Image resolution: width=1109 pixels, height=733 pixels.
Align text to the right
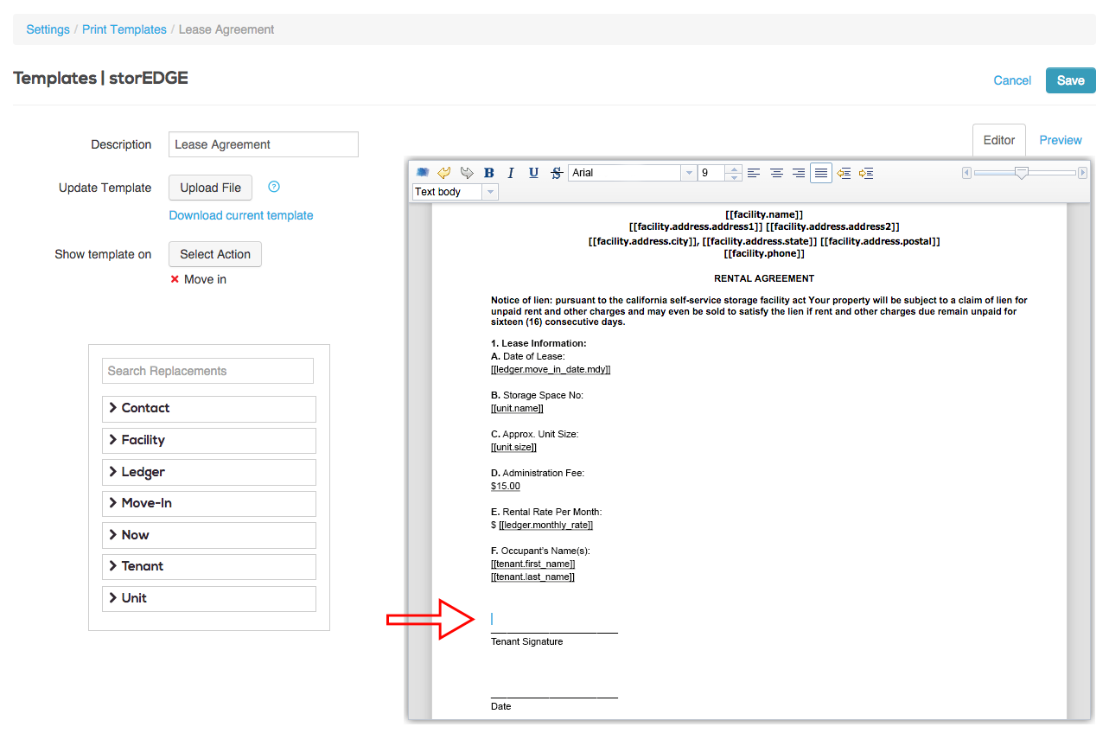coord(799,173)
